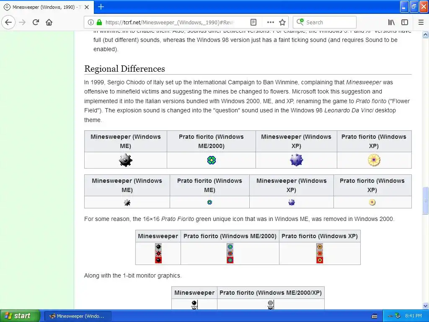Click the 1-bit Minesweeper mine graphic
The image size is (429, 322).
[194, 304]
